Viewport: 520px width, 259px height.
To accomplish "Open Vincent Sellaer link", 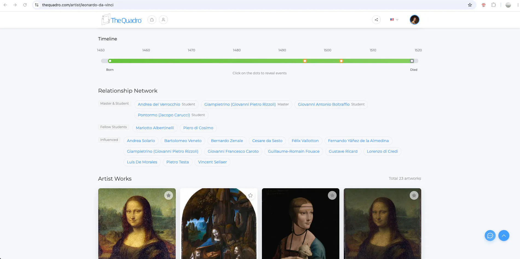I will [x=212, y=162].
